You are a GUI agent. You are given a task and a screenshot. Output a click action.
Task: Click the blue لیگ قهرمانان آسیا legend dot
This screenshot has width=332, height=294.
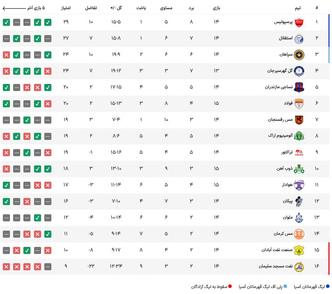[327, 286]
